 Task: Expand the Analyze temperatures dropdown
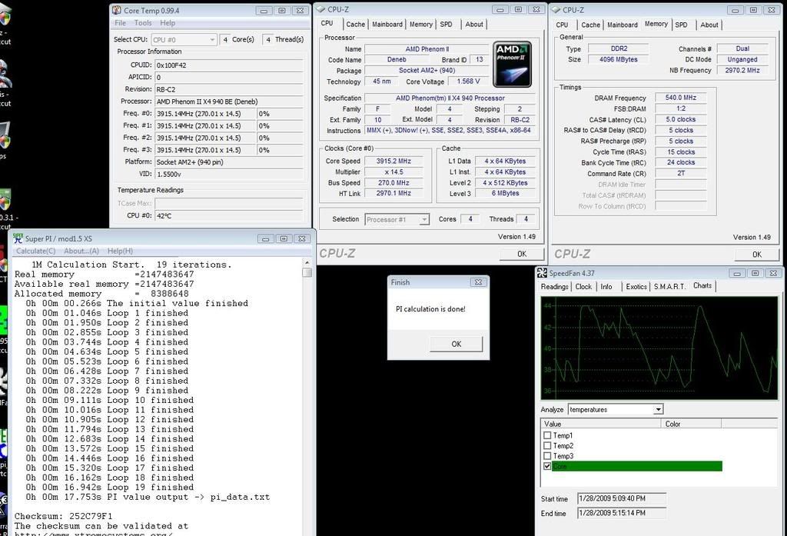(x=616, y=409)
